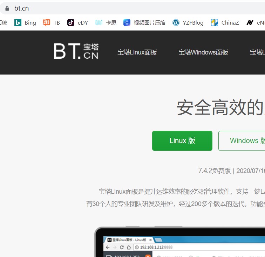Click the padlock site security icon
Viewport: 265px width, 257px height.
(7, 8)
